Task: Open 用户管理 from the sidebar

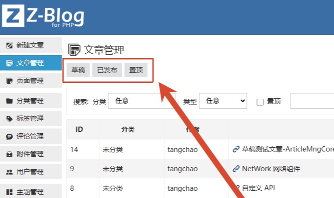Action: [31, 172]
